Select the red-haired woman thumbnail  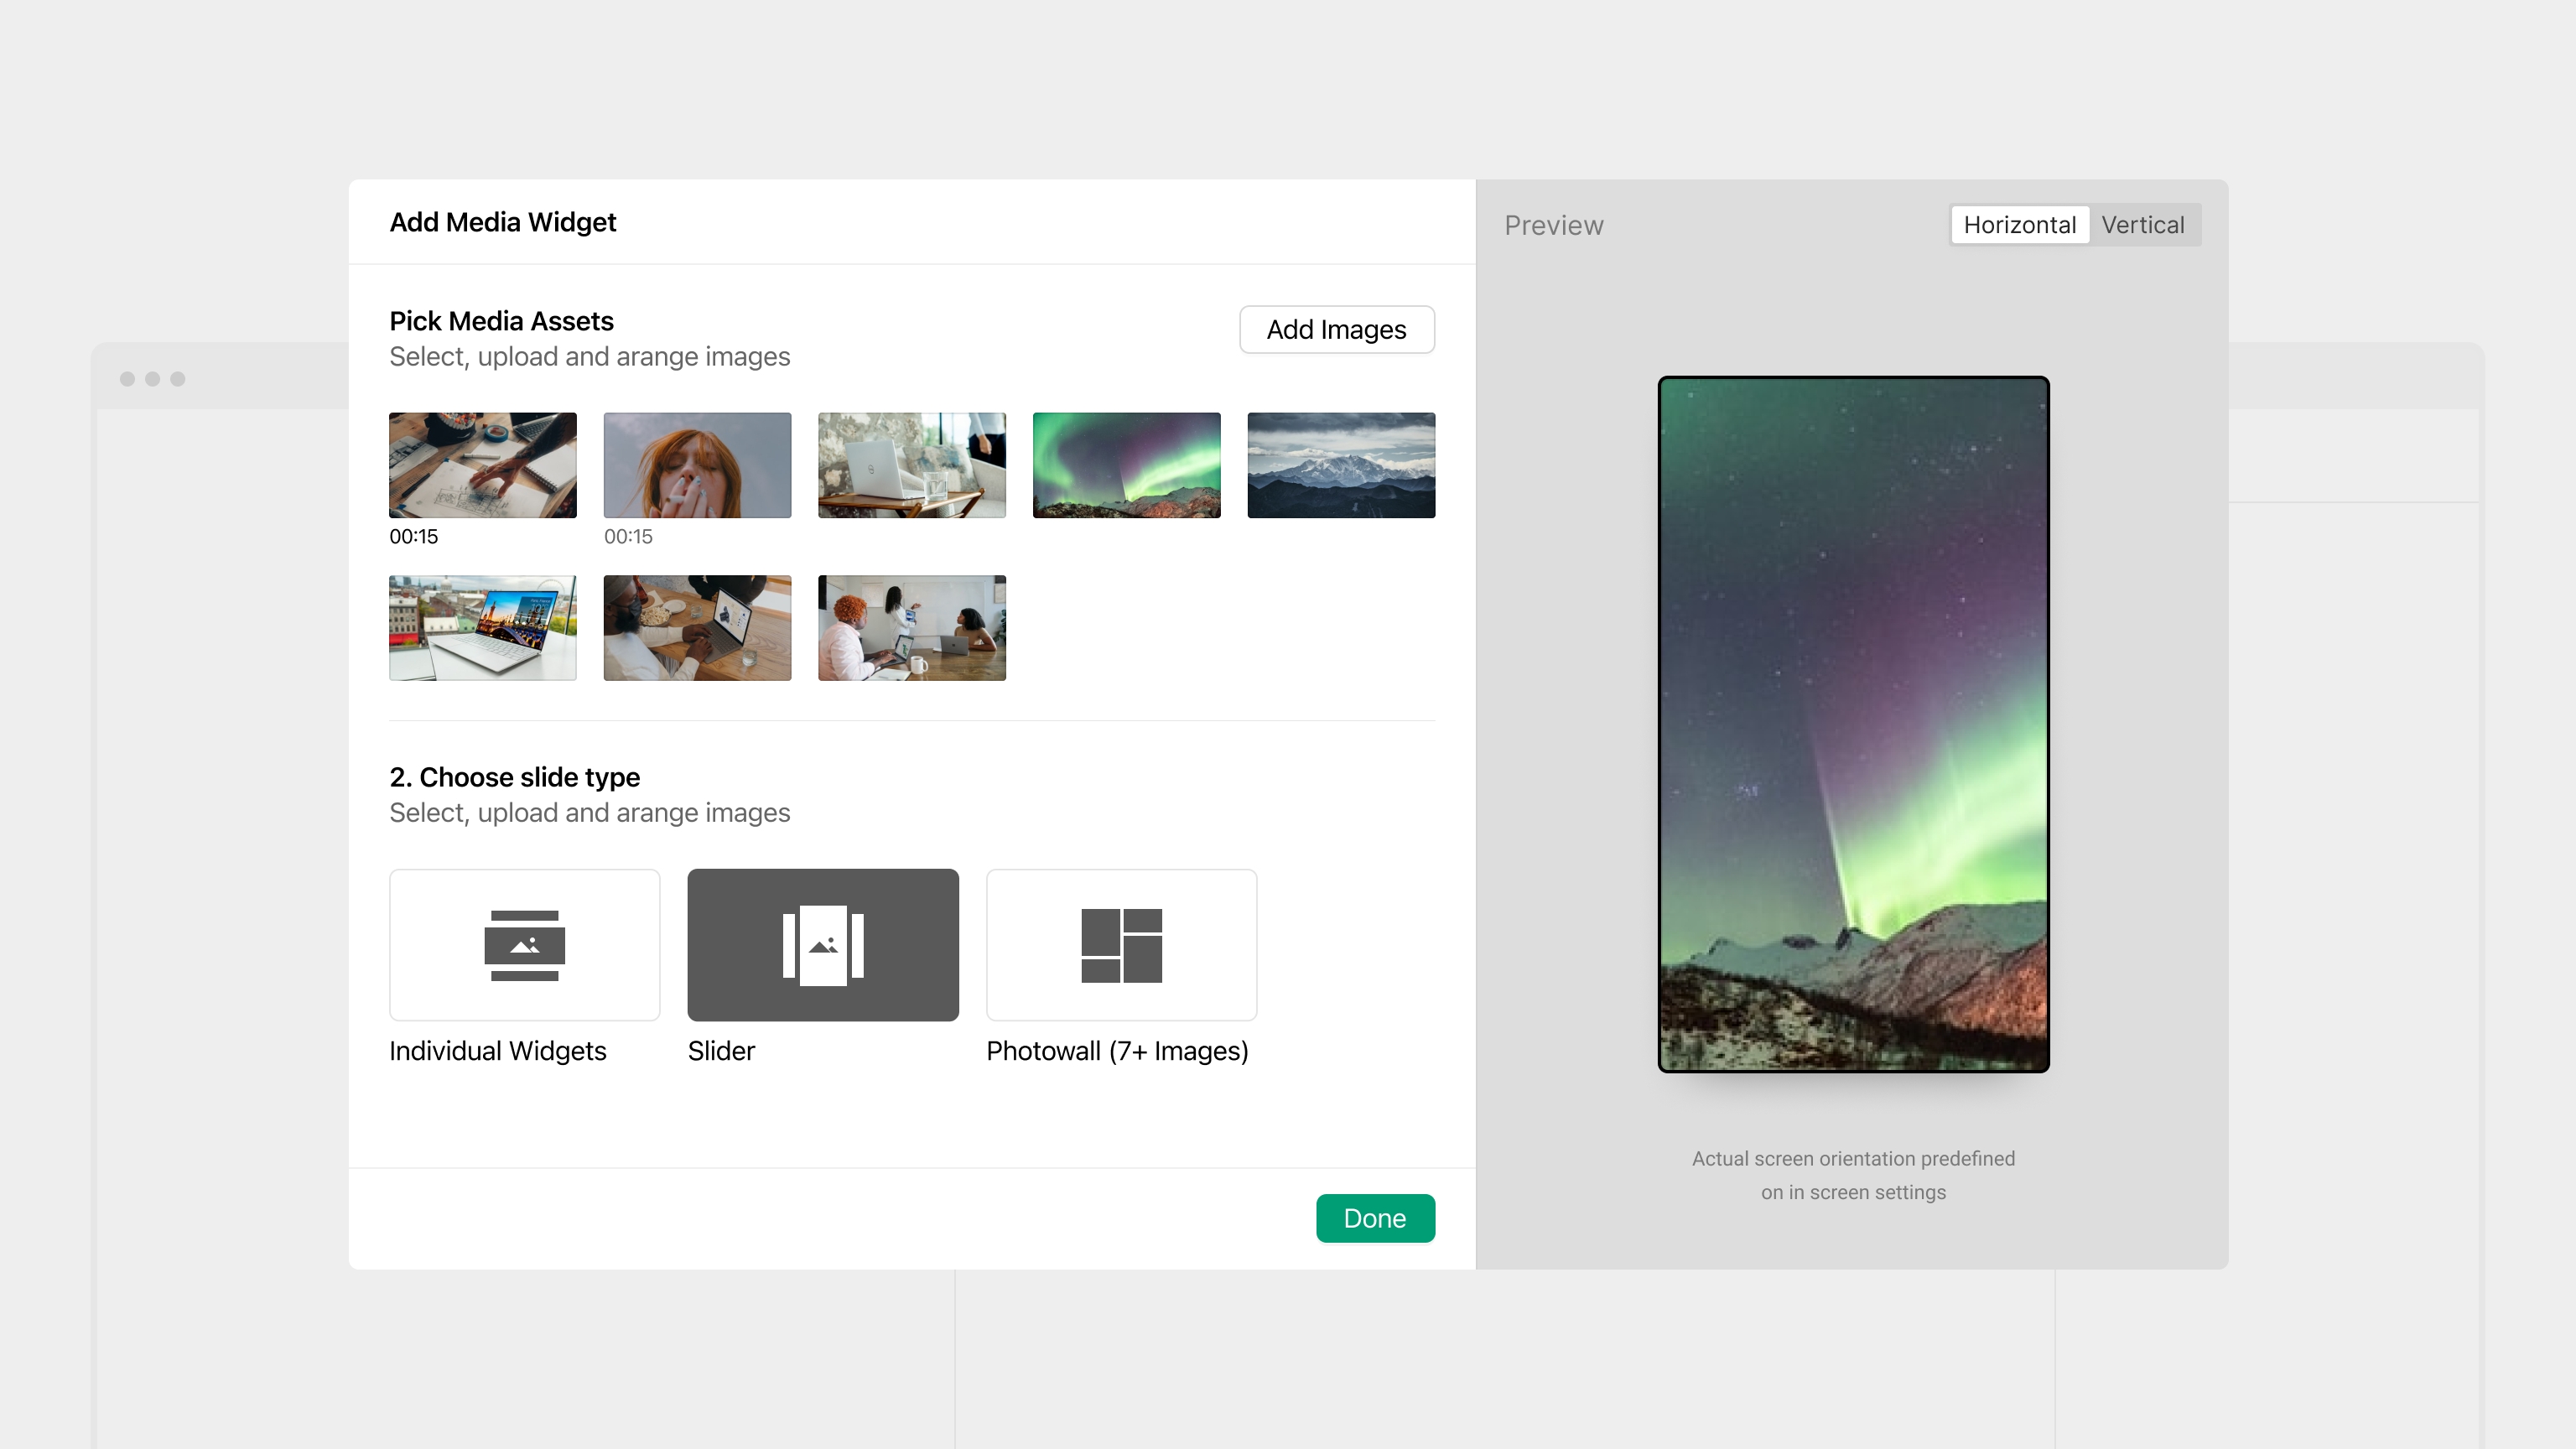697,465
